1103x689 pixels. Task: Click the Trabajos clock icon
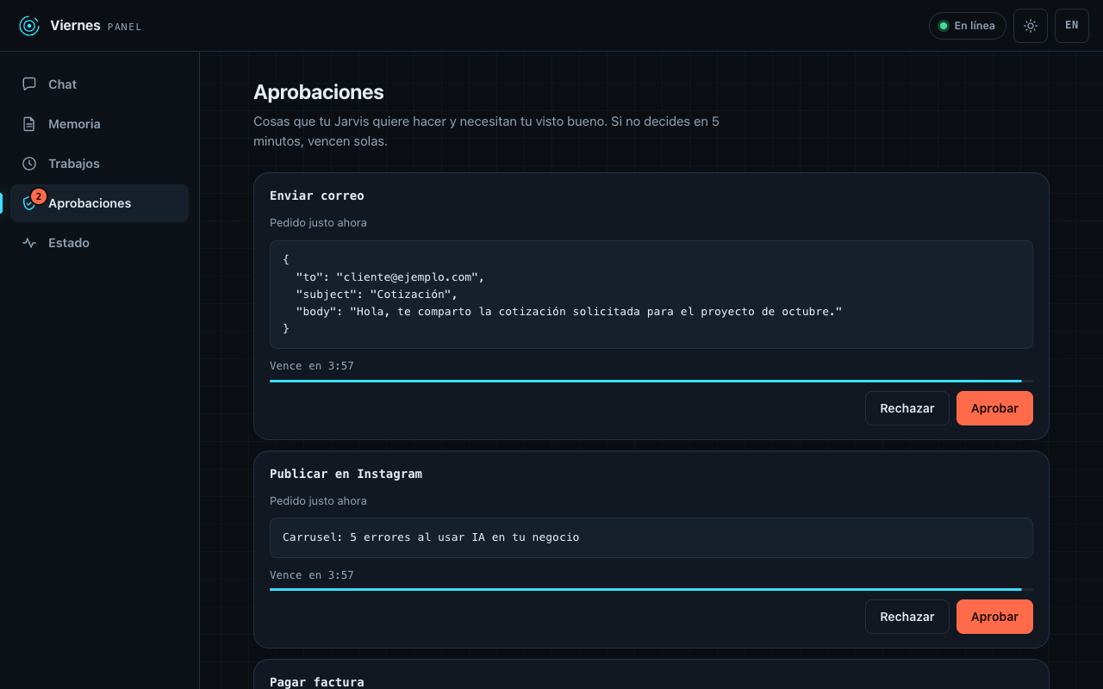click(29, 164)
